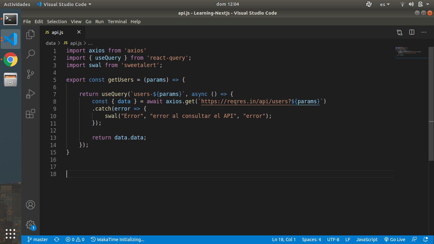
Task: Toggle the Split Editor Right button
Action: click(x=412, y=32)
